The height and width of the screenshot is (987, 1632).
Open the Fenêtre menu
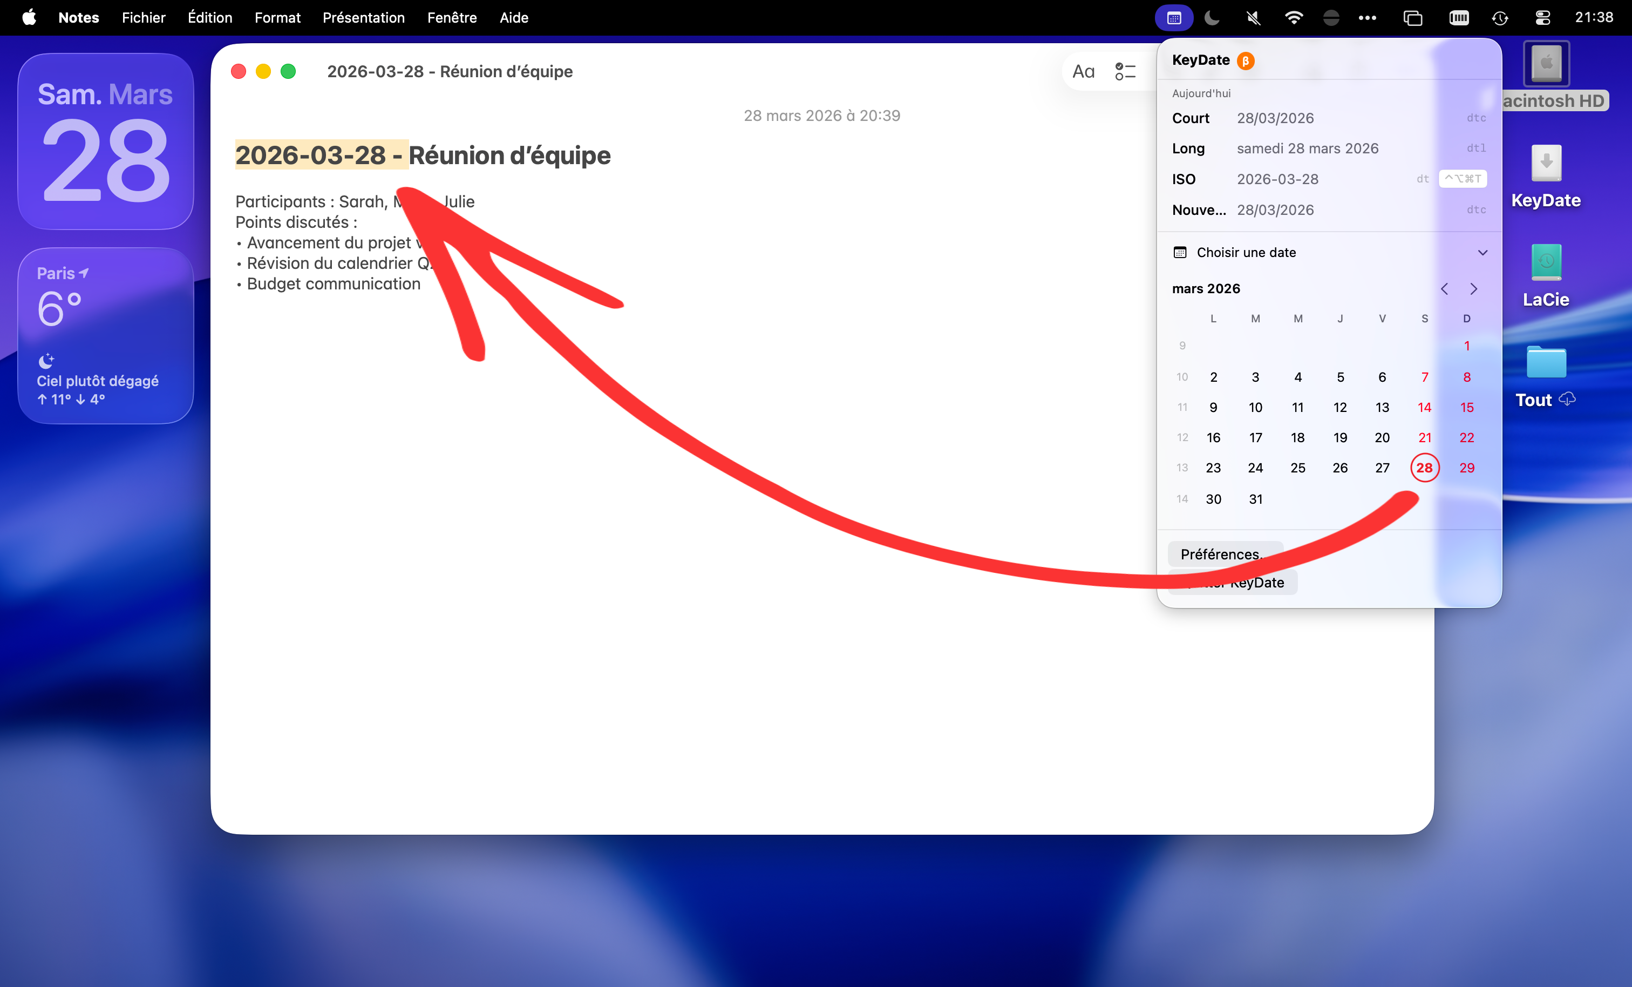tap(452, 18)
